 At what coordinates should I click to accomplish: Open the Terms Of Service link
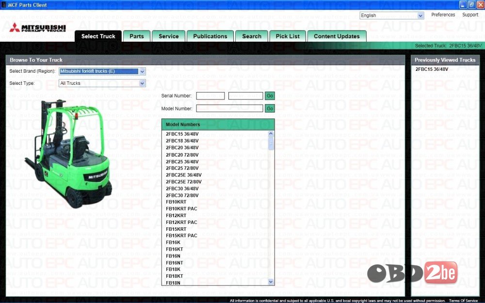tap(463, 301)
